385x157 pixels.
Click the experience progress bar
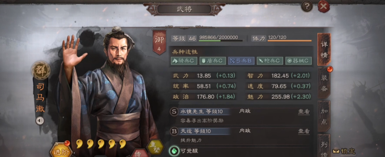point(221,41)
